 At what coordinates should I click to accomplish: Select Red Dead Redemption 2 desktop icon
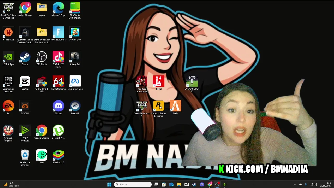point(142,84)
